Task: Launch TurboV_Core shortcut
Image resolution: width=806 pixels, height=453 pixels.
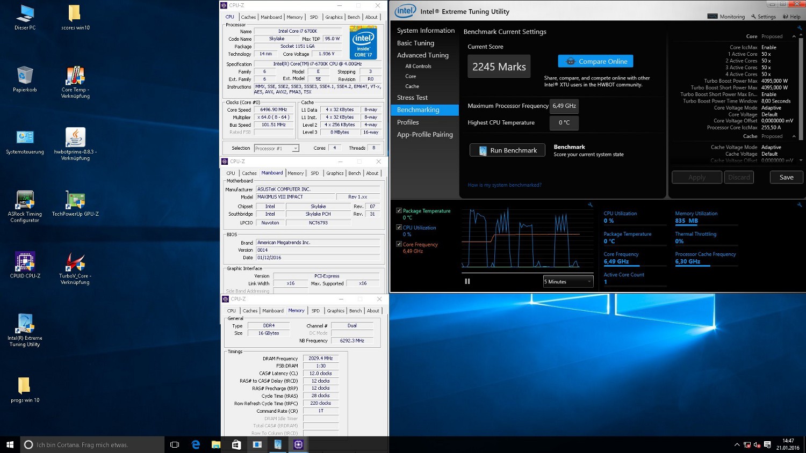Action: coord(75,268)
